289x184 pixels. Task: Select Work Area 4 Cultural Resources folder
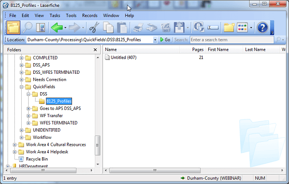[56, 145]
